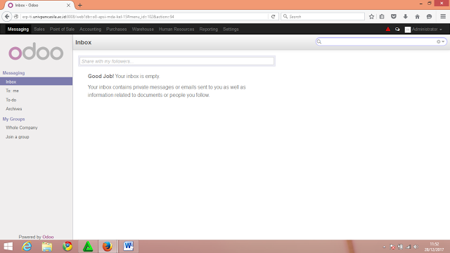
Task: Click the volume speaker tray icon
Action: 416,247
